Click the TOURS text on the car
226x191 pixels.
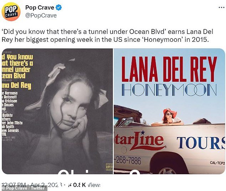pyautogui.click(x=201, y=143)
